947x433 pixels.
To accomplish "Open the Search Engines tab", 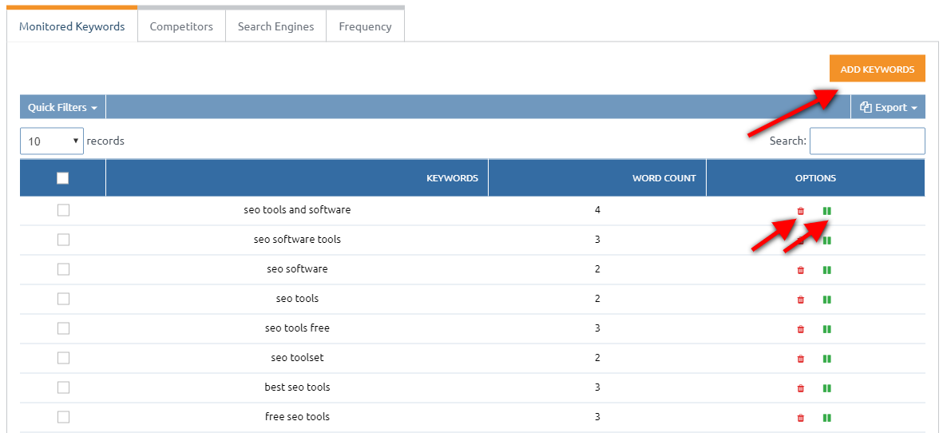I will click(276, 26).
